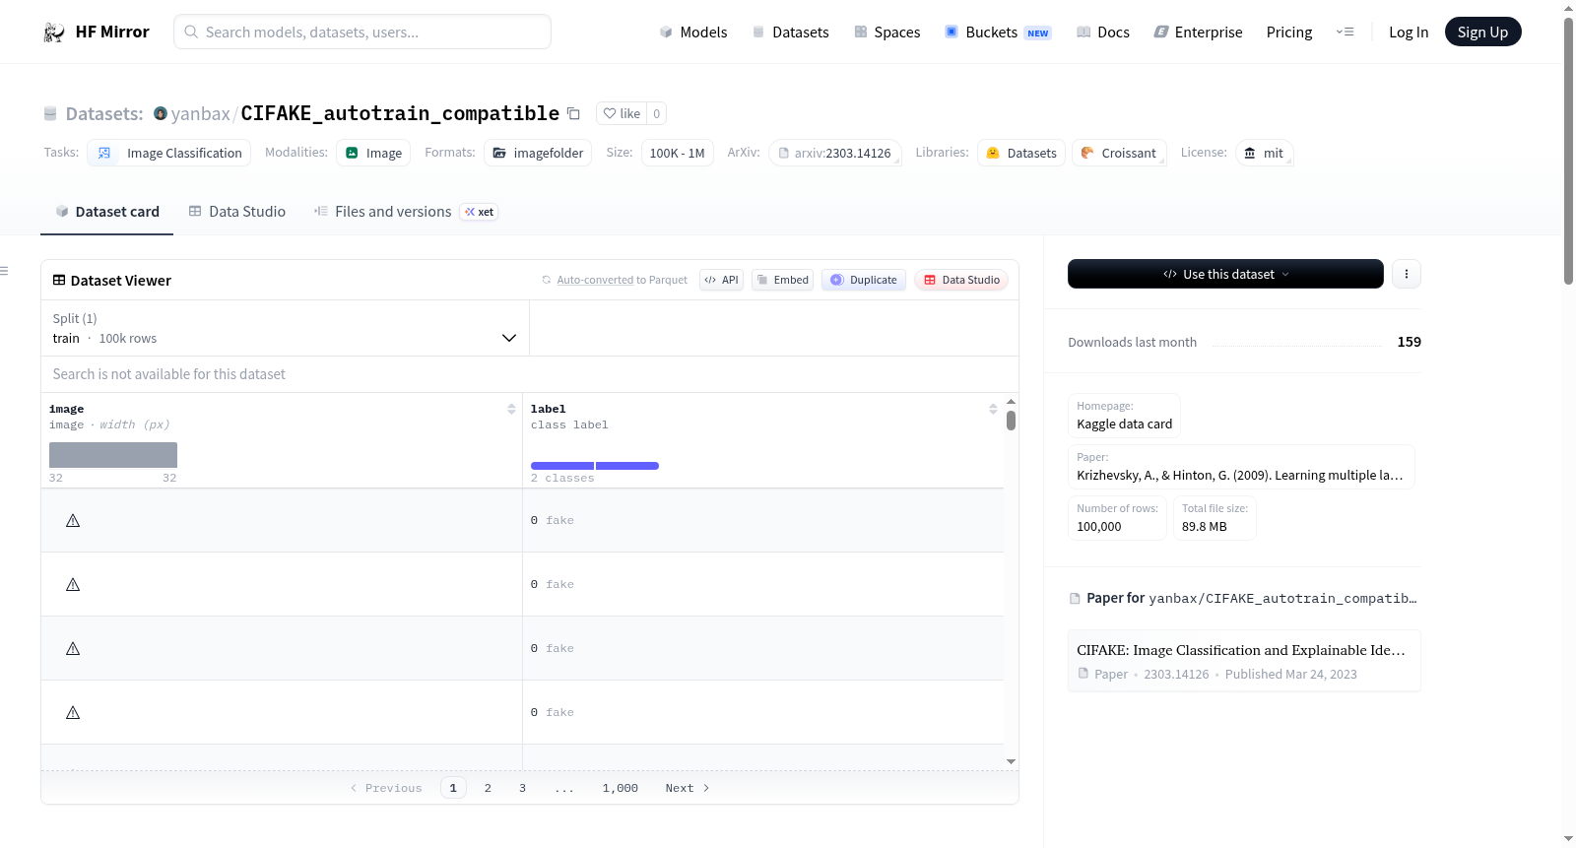Open the Datasets menu
The image size is (1576, 848).
[x=791, y=33]
